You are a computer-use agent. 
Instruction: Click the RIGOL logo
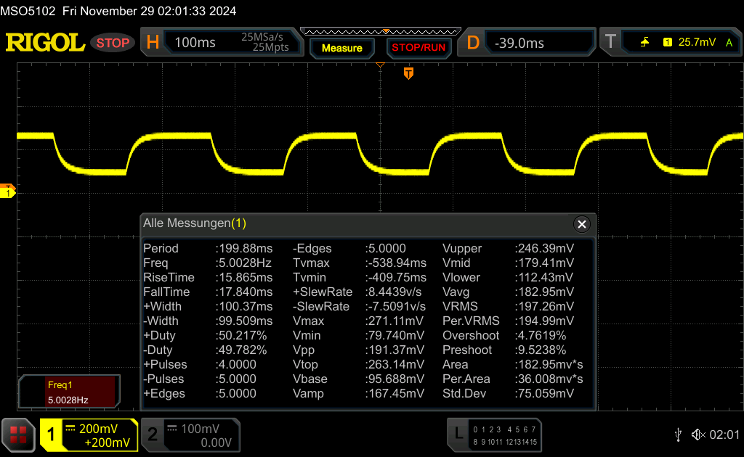click(45, 43)
